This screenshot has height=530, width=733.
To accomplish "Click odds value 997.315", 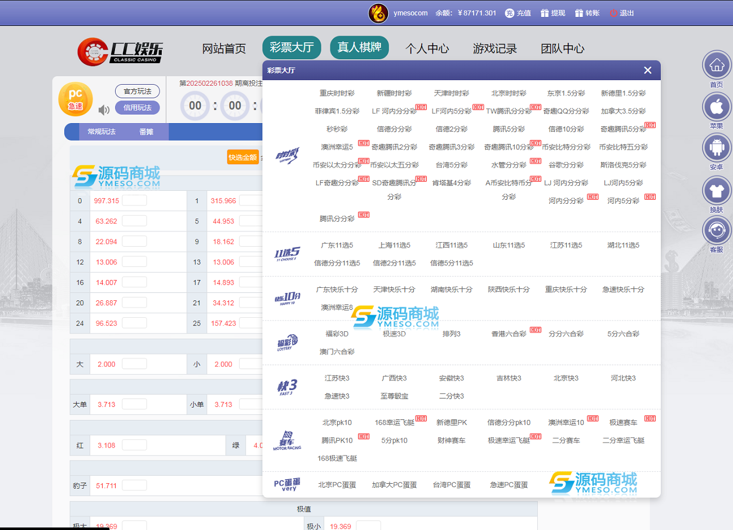I will coord(107,201).
